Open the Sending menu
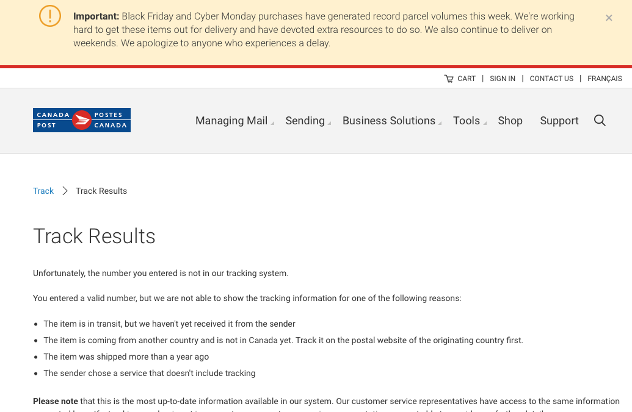Viewport: 632px width, 412px height. [x=305, y=121]
